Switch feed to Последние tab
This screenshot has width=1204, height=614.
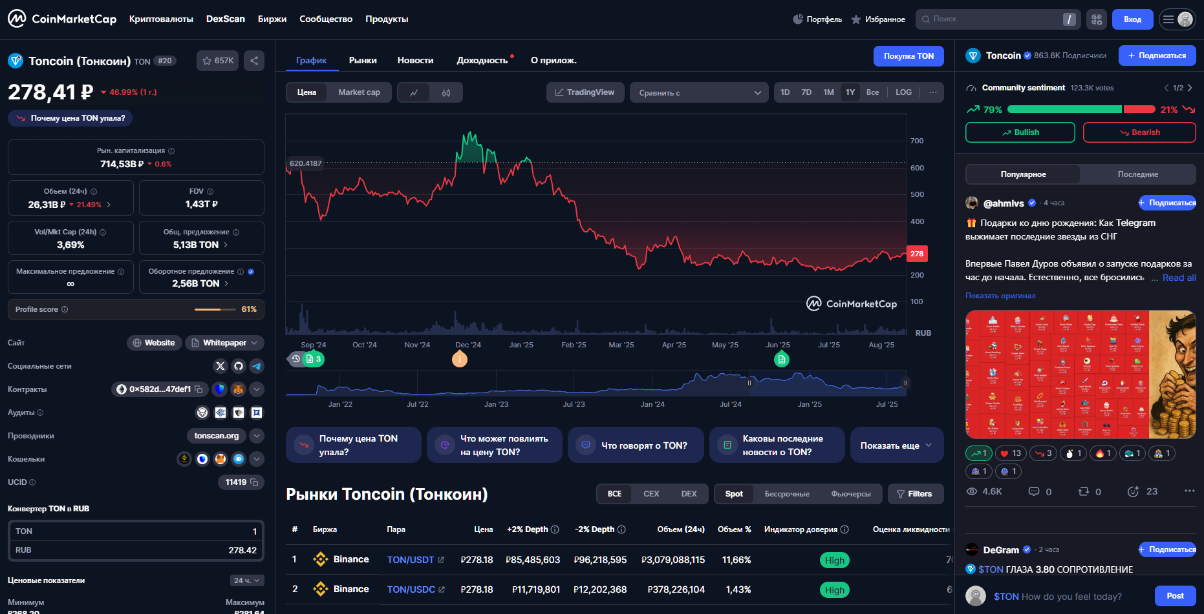click(x=1138, y=174)
